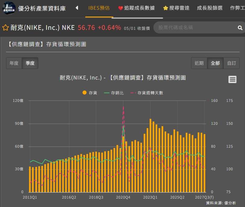
Task: Open the 成長股篩選 tab
Action: click(x=210, y=8)
